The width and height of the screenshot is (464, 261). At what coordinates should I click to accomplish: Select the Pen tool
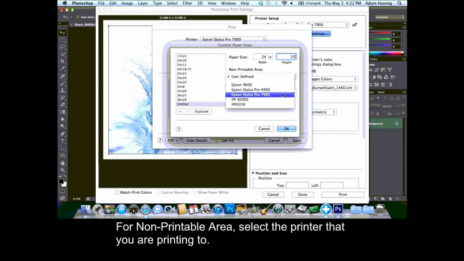[x=63, y=134]
